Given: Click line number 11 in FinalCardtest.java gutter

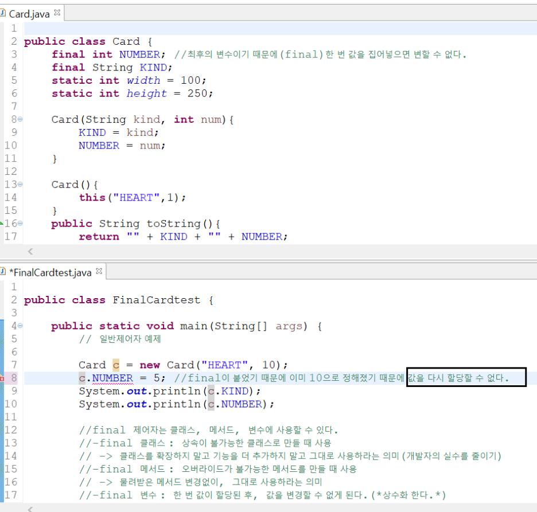Looking at the screenshot, I should coord(11,417).
